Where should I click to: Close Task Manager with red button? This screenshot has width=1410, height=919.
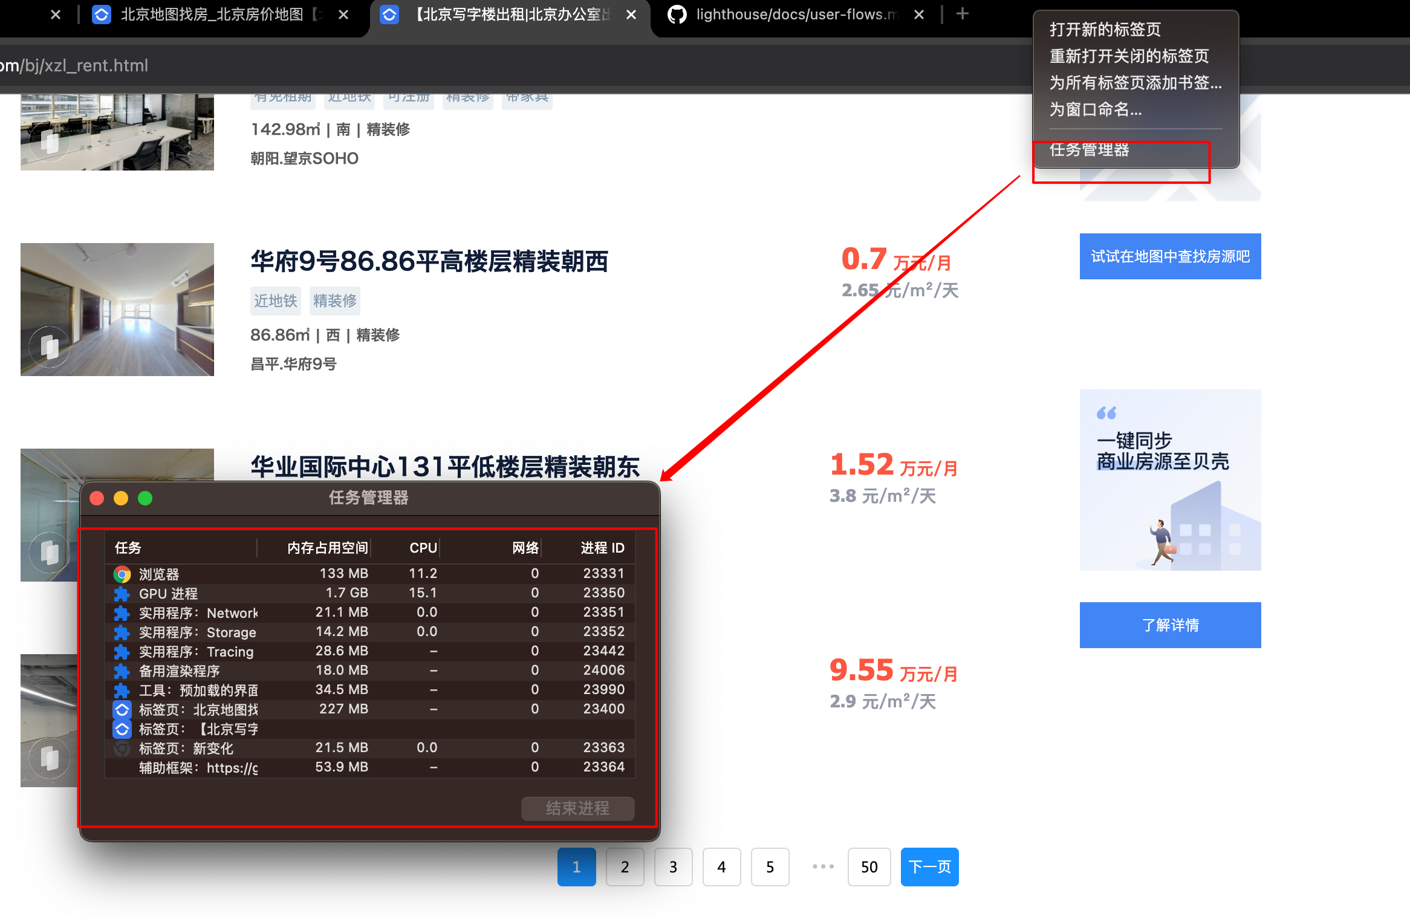(97, 498)
